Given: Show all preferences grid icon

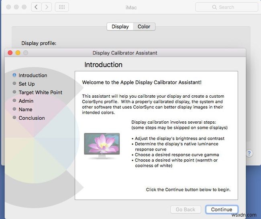Looking at the screenshot, I should [62, 7].
